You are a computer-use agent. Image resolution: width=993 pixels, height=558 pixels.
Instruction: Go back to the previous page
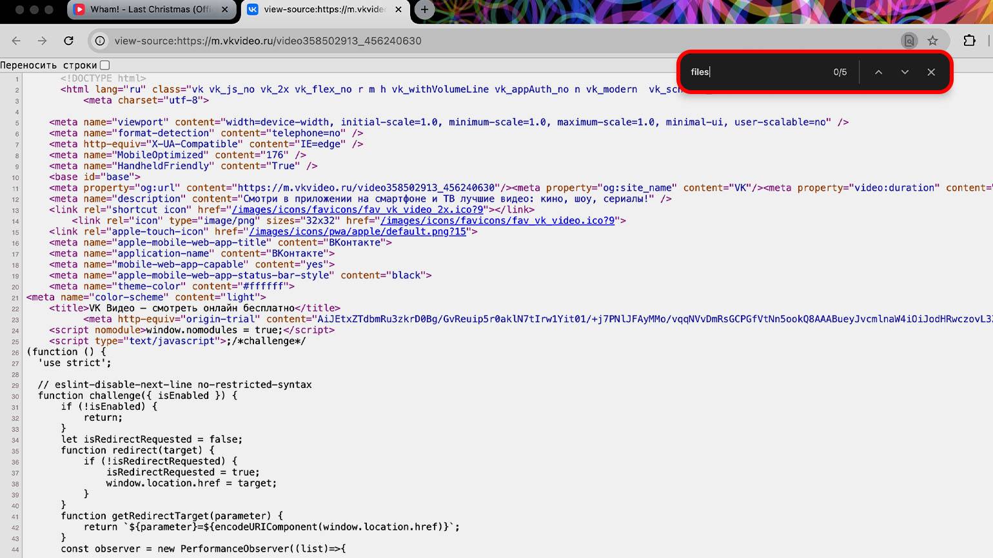point(16,41)
